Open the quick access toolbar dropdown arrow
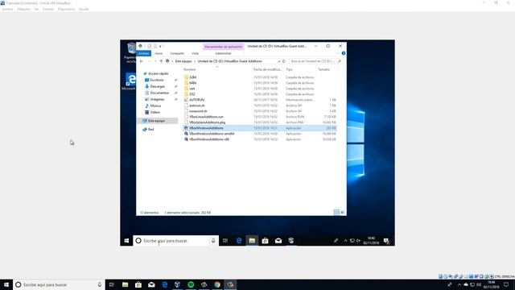The height and width of the screenshot is (290, 515). tap(161, 47)
